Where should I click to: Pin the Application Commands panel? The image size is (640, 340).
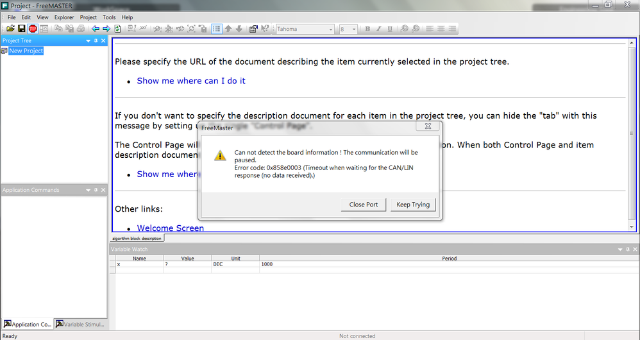point(96,190)
